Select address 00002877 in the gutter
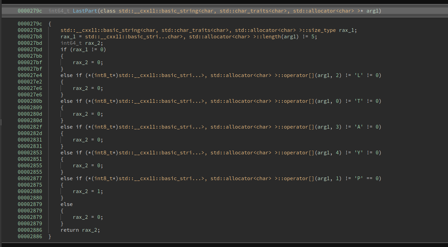 pos(30,178)
